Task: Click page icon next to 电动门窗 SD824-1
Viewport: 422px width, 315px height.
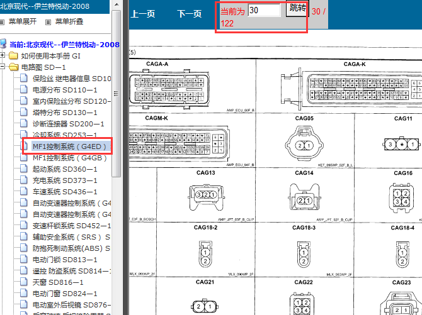Action: [x=24, y=293]
